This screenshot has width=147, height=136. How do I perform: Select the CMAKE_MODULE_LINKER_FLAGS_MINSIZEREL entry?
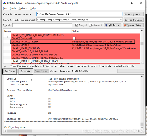[x=37, y=58]
